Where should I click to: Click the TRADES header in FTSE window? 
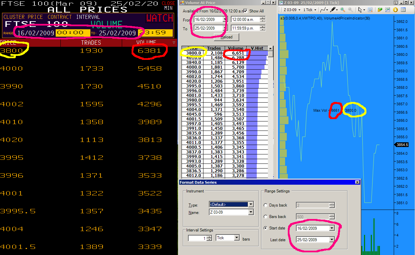tap(91, 43)
